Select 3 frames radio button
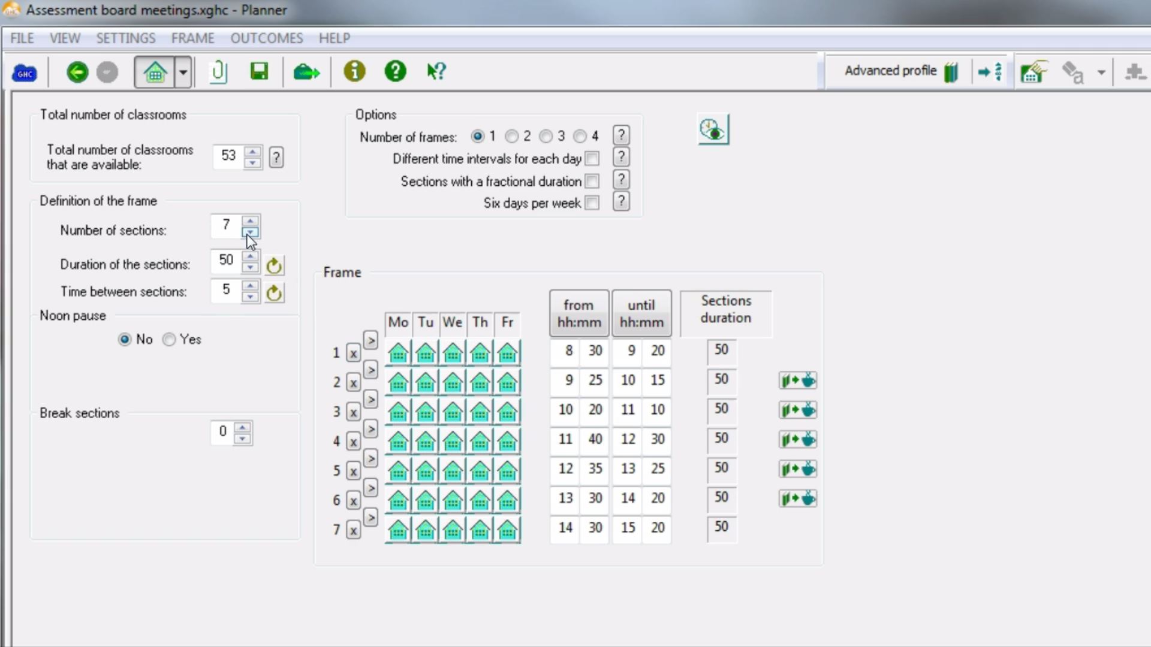Screen dimensions: 1151x647 tap(546, 137)
